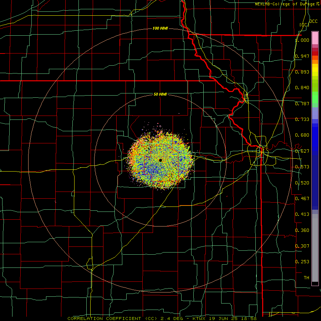Click the black radar site dot at center

click(160, 160)
